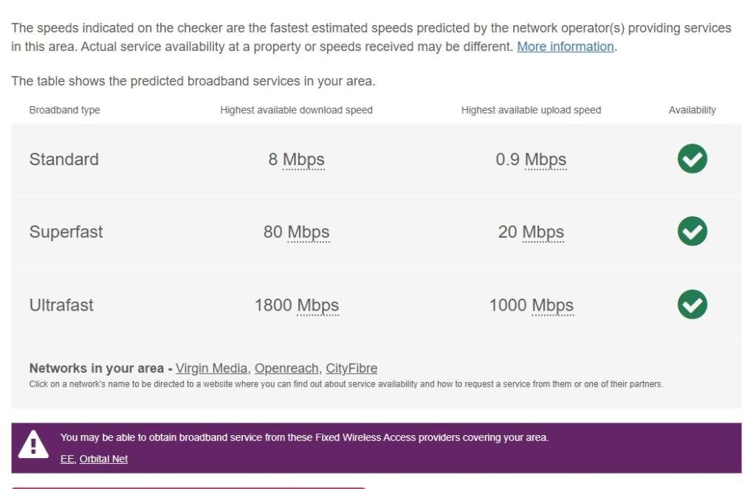This screenshot has width=756, height=489.
Task: Open the More information link
Action: pyautogui.click(x=565, y=46)
